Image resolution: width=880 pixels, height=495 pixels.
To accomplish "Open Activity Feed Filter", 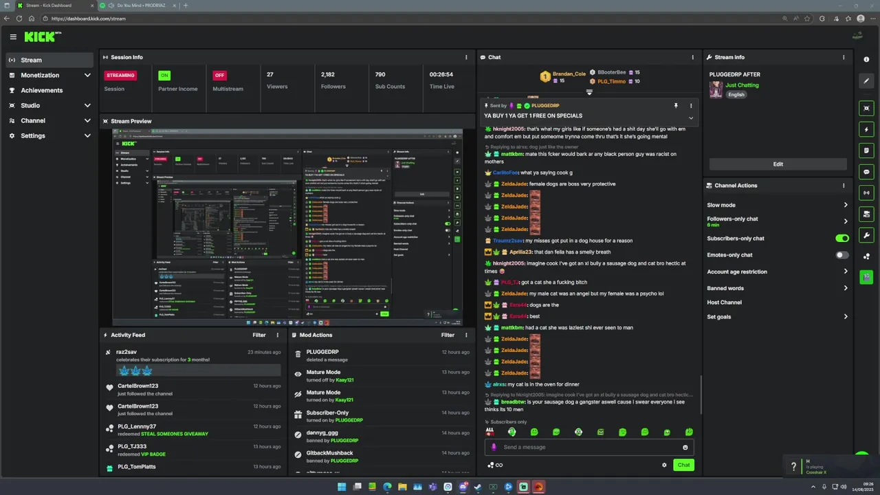I will (259, 335).
